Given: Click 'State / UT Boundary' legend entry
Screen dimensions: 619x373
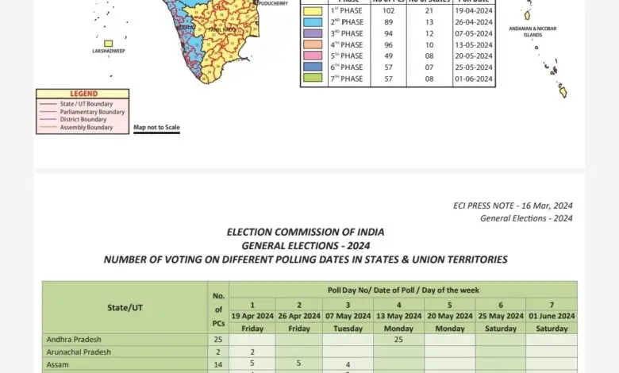Looking at the screenshot, I should click(86, 104).
